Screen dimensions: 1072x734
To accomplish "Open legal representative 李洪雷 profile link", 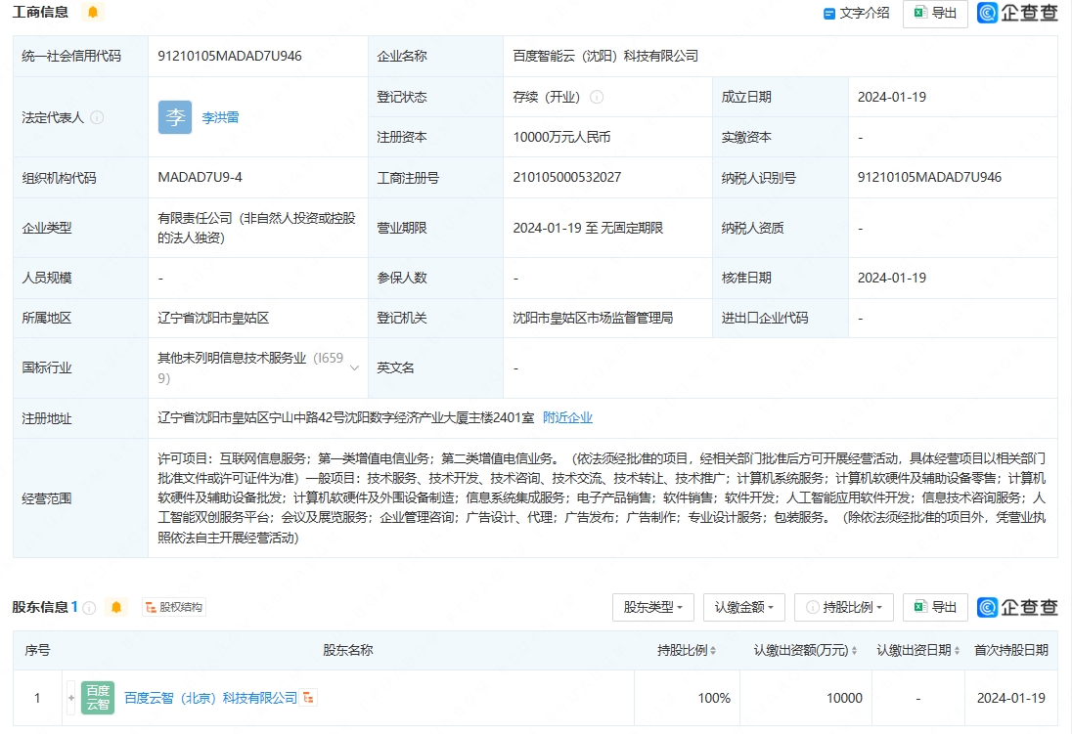I will pyautogui.click(x=220, y=117).
